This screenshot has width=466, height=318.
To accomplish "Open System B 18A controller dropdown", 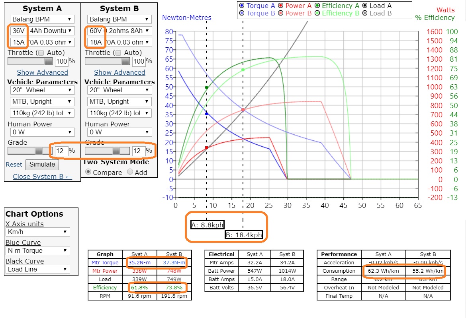I will [119, 43].
